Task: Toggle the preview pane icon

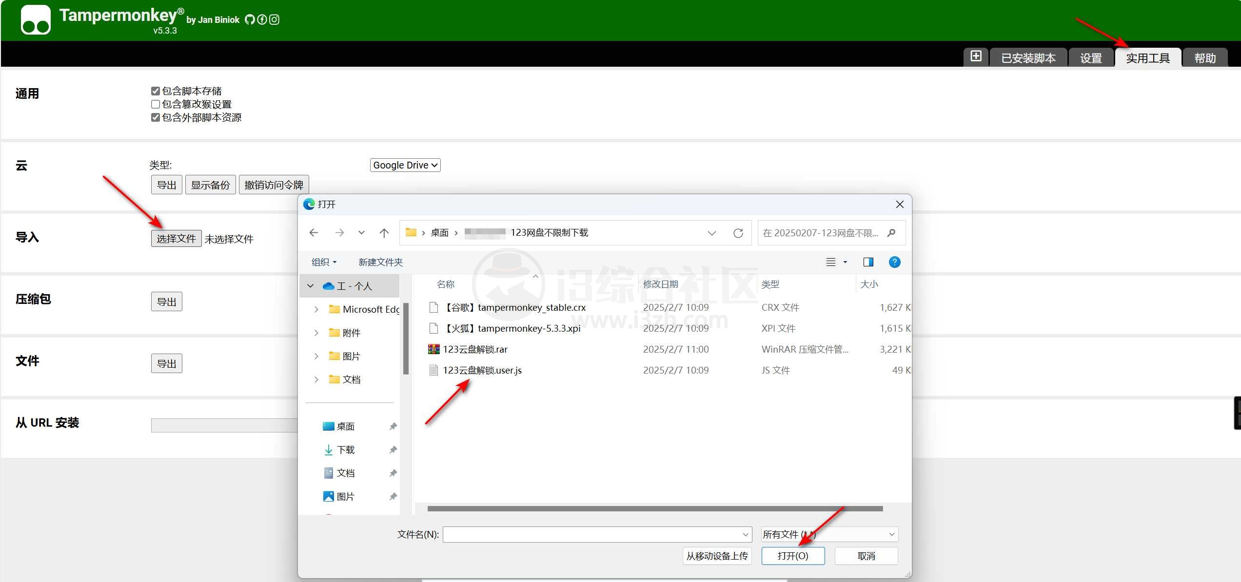Action: coord(868,262)
